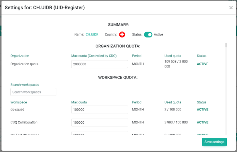Click the Organization column header
Screen dimensions: 237x152
20,56
